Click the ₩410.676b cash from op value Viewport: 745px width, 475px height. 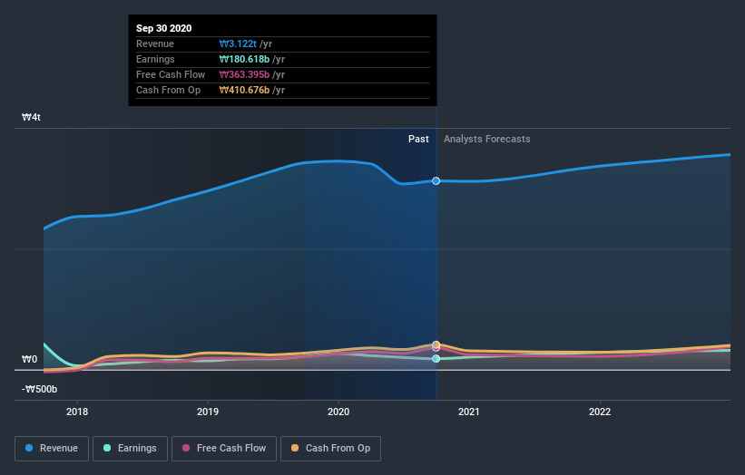coord(244,90)
